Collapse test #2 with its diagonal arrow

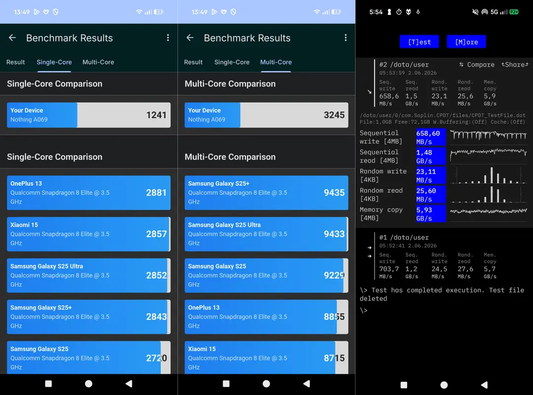tap(370, 92)
